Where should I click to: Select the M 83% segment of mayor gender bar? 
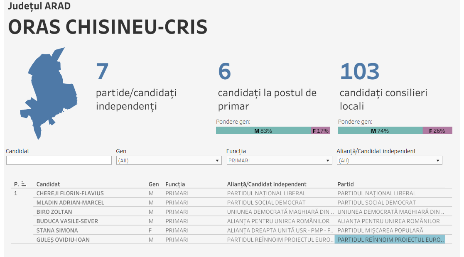pos(263,131)
